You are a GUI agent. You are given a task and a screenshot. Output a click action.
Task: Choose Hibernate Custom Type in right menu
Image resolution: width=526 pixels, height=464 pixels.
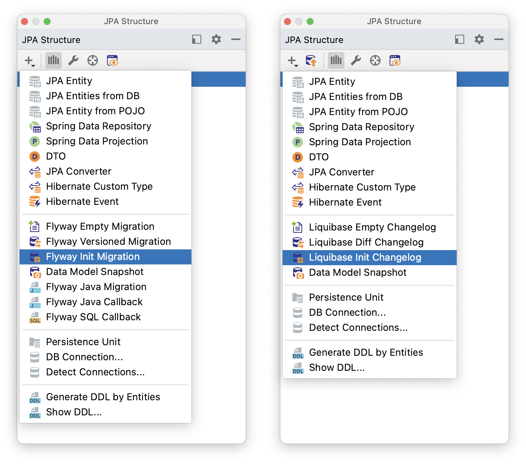pos(370,187)
